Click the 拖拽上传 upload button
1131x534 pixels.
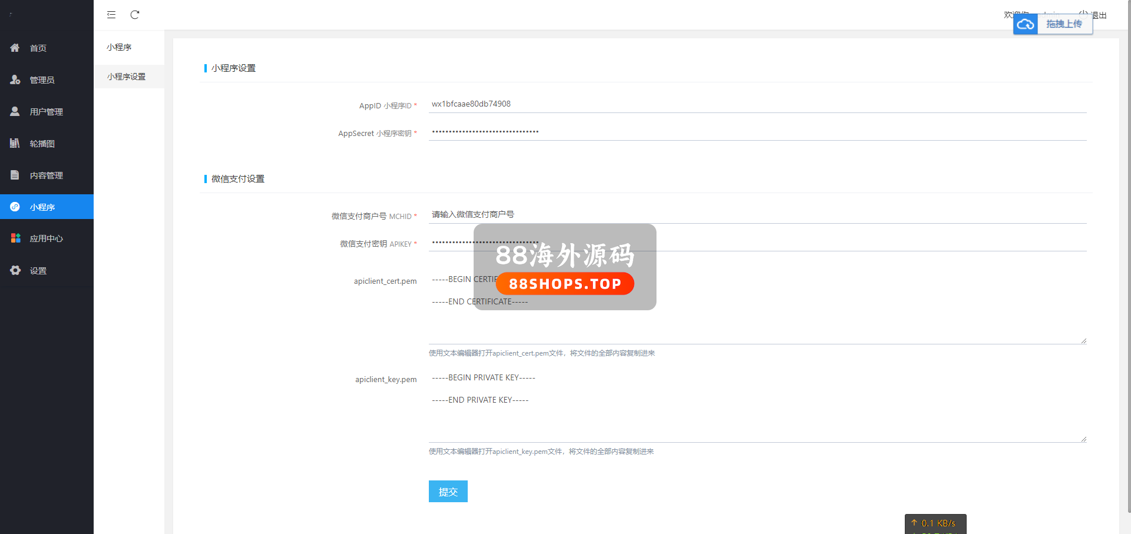[x=1064, y=24]
